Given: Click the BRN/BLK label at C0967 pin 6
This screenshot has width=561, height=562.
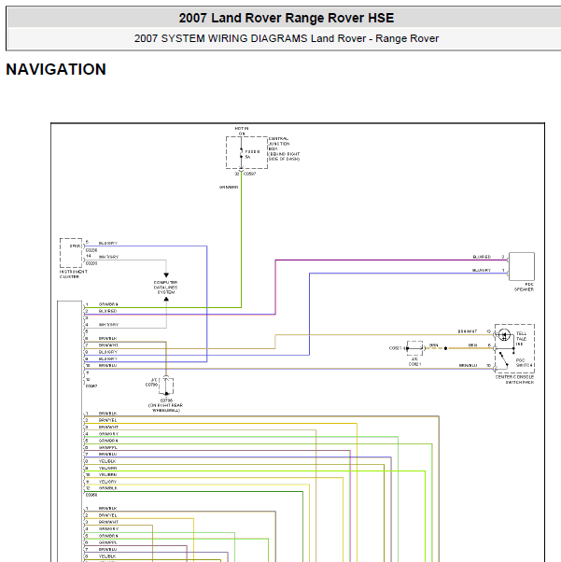Looking at the screenshot, I should [108, 338].
